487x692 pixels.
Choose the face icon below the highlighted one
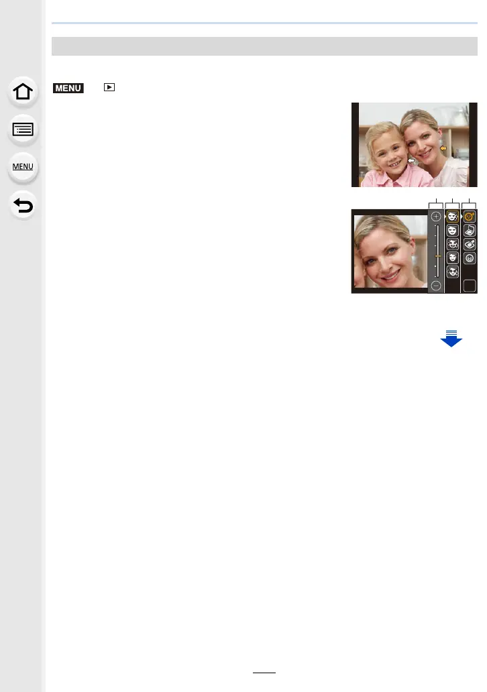(x=452, y=231)
